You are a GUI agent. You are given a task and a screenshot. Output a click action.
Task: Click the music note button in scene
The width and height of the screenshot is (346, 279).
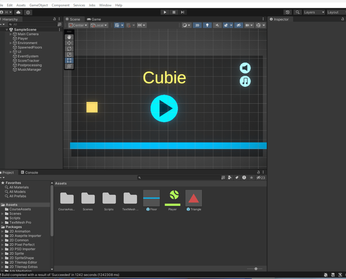(x=245, y=81)
